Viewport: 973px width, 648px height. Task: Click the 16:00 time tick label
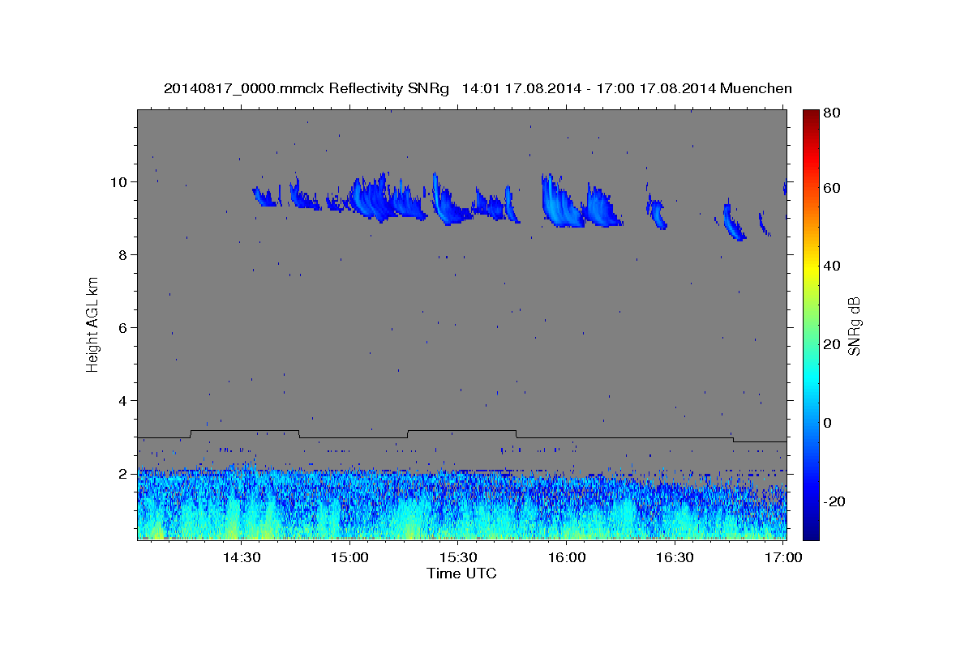click(x=567, y=557)
